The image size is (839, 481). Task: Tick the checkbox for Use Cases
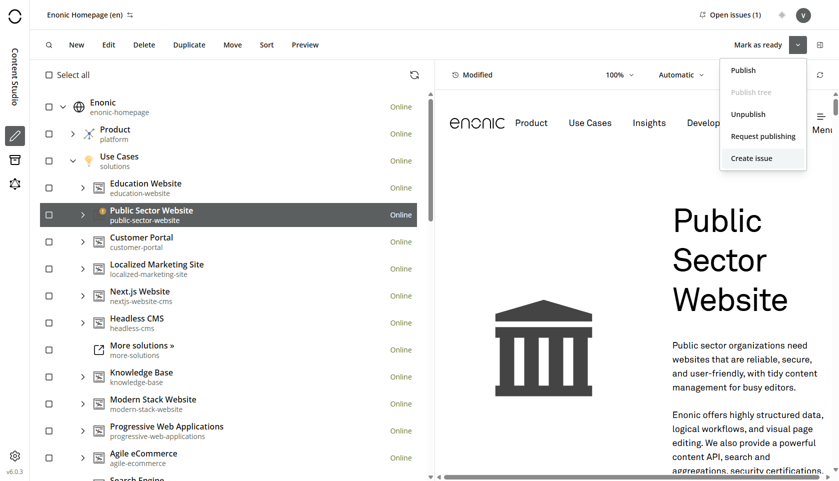pyautogui.click(x=49, y=161)
